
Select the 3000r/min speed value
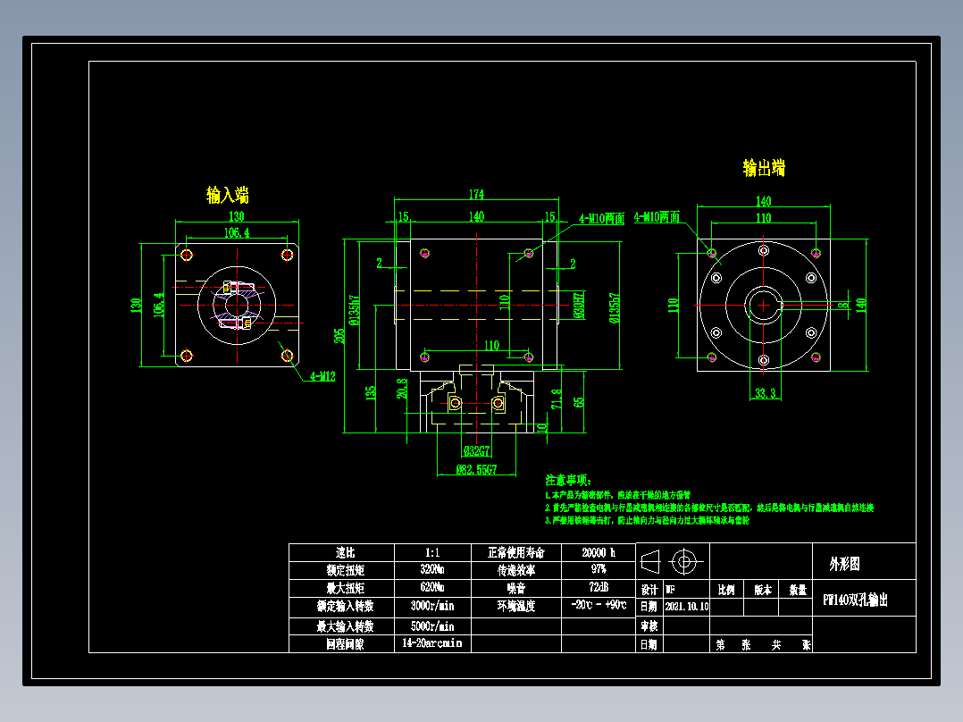click(432, 606)
